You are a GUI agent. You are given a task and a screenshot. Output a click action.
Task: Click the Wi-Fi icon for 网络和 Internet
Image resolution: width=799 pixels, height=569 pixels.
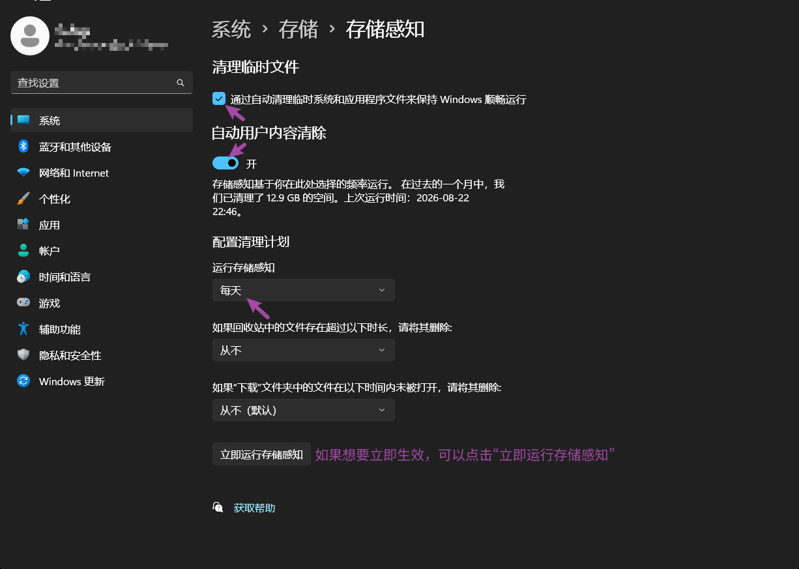point(23,173)
